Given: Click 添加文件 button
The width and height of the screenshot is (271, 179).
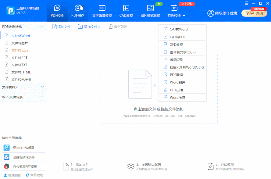Looking at the screenshot, I should pyautogui.click(x=62, y=27).
